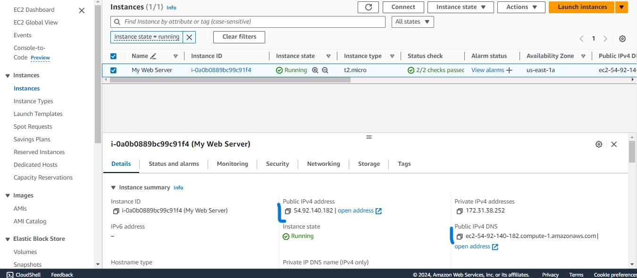Switch to the Networking tab
637x278 pixels.
coord(323,164)
